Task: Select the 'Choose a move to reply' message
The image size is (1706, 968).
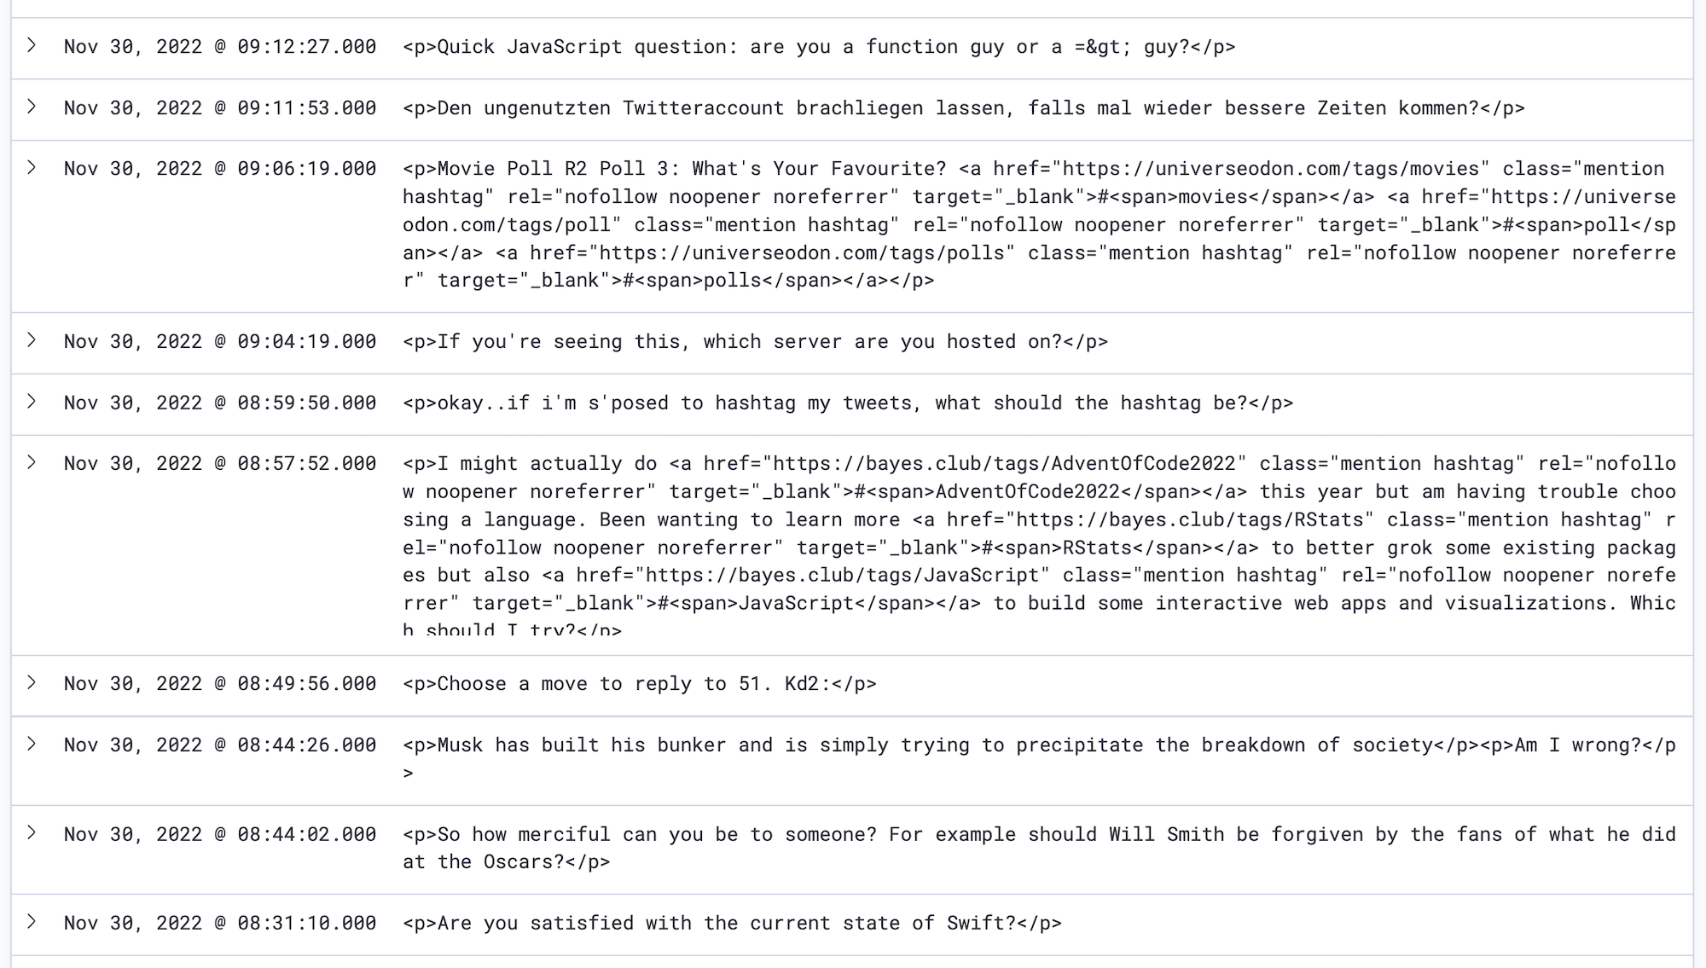Action: click(x=639, y=684)
